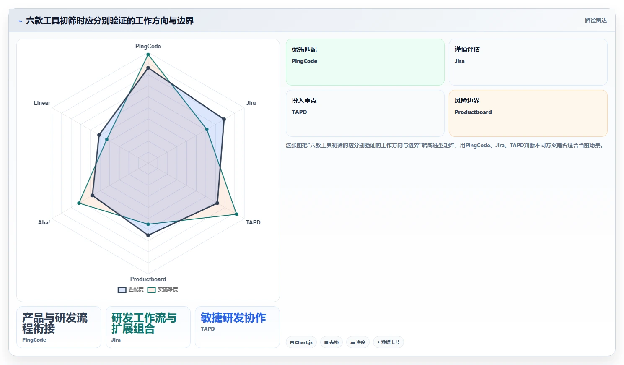Toggle the 匹配度 legend swatch

122,289
